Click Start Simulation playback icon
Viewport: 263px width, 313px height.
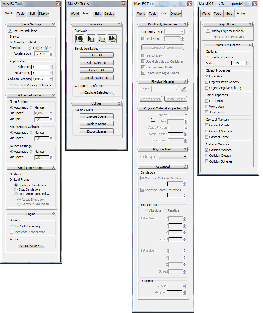click(x=91, y=39)
